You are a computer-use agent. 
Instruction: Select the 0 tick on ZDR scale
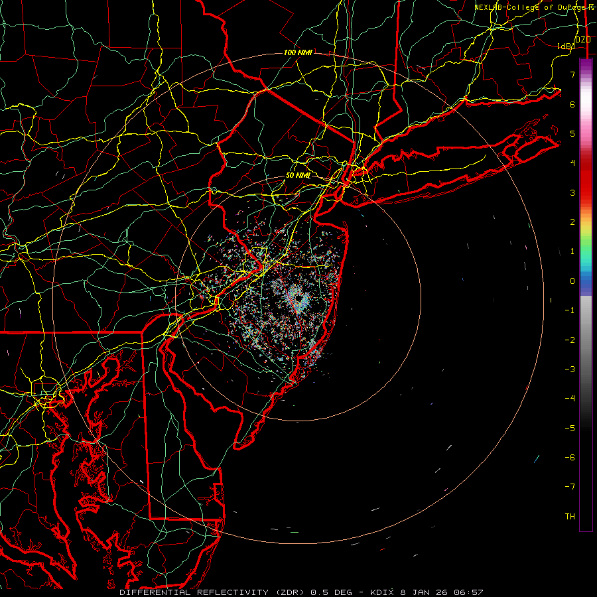click(x=572, y=281)
